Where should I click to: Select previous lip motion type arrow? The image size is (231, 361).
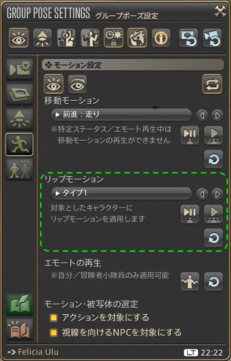[202, 194]
